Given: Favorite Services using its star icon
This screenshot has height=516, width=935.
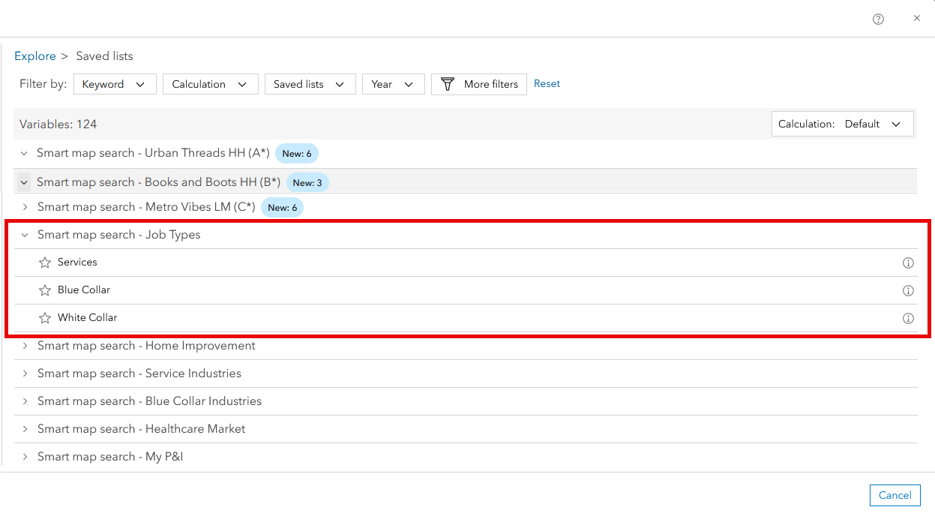Looking at the screenshot, I should pos(43,262).
